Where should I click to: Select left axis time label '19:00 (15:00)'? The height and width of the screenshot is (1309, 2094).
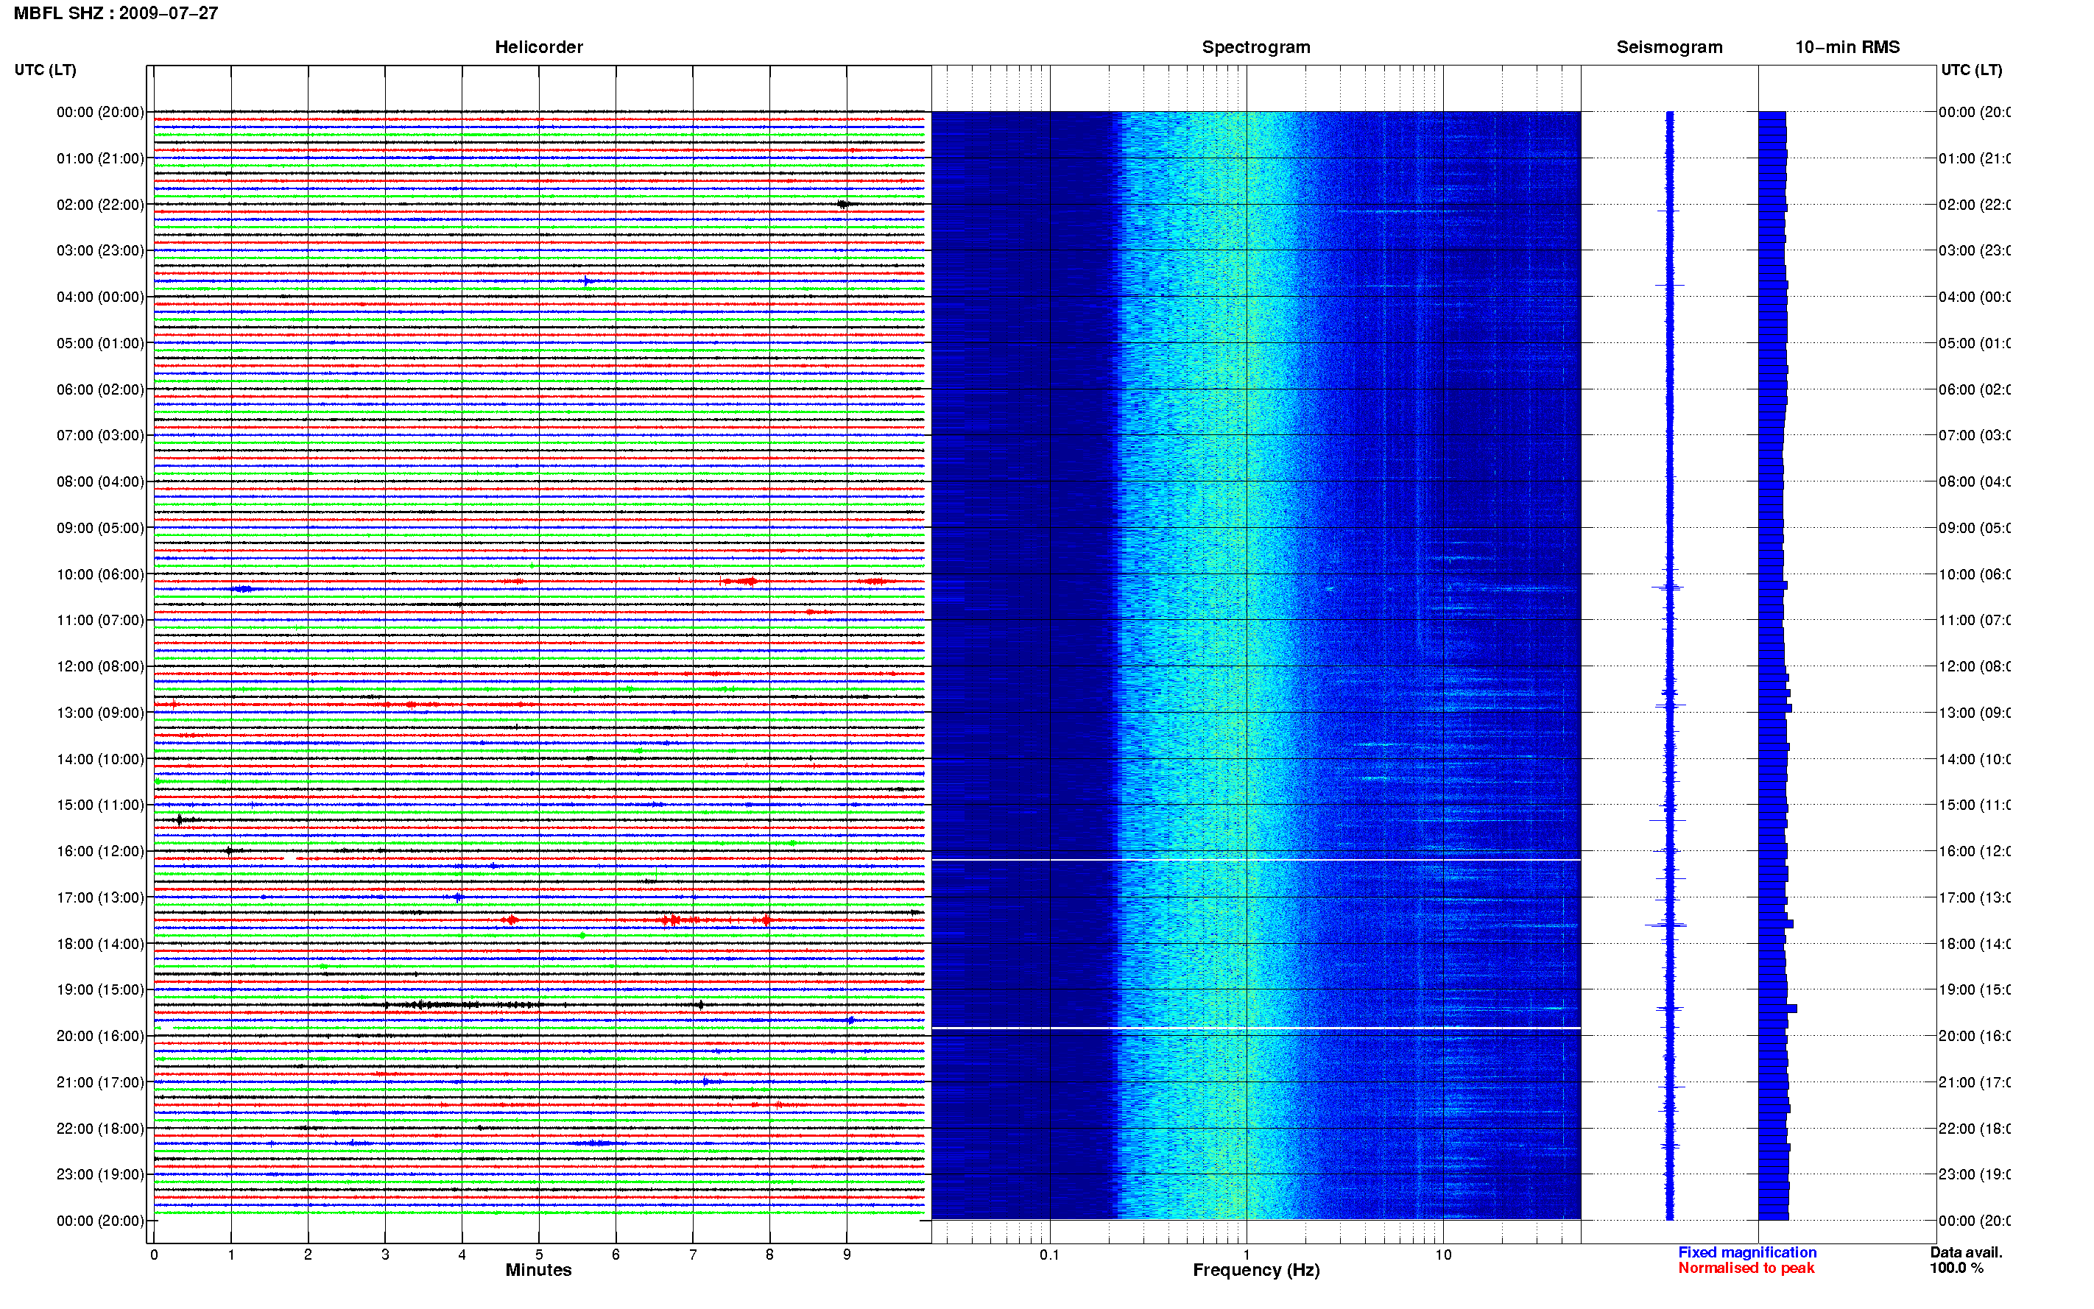tap(100, 989)
